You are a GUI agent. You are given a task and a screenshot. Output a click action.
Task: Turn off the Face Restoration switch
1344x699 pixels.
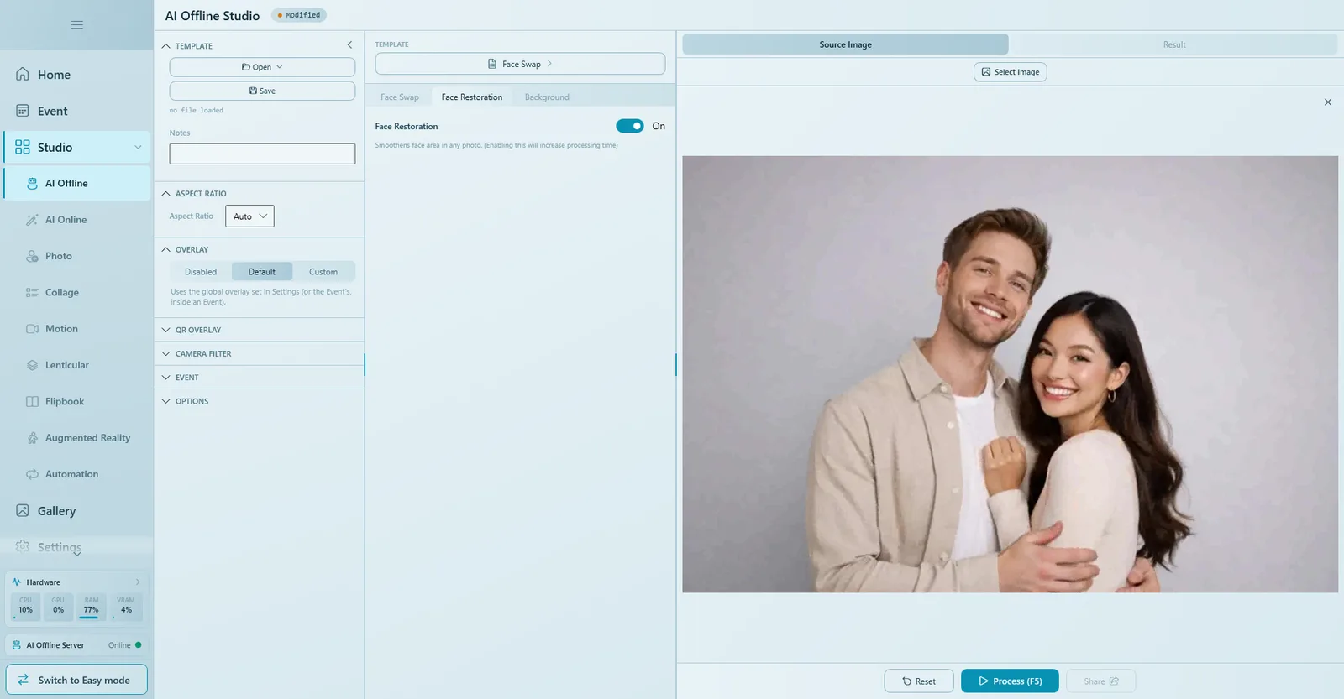coord(629,126)
